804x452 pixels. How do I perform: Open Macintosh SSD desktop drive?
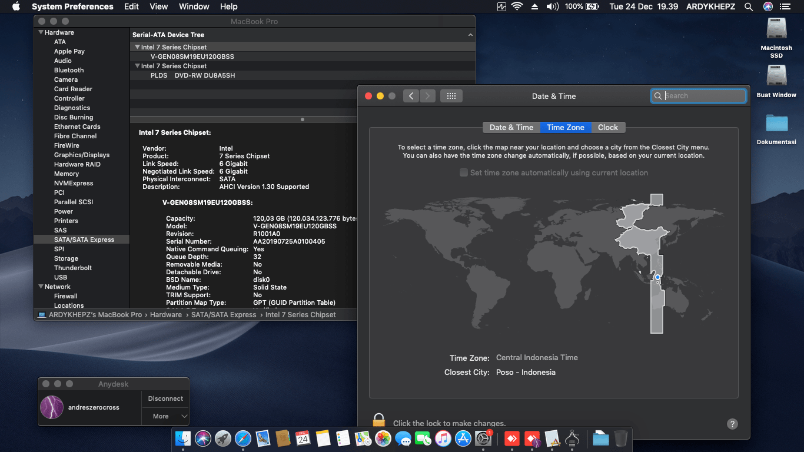click(776, 38)
